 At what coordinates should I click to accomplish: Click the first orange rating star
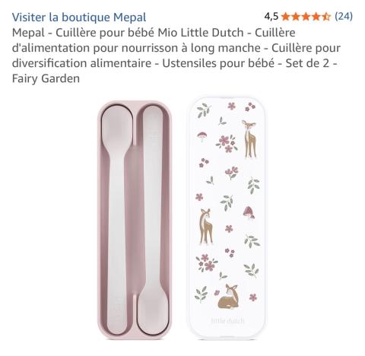(286, 17)
